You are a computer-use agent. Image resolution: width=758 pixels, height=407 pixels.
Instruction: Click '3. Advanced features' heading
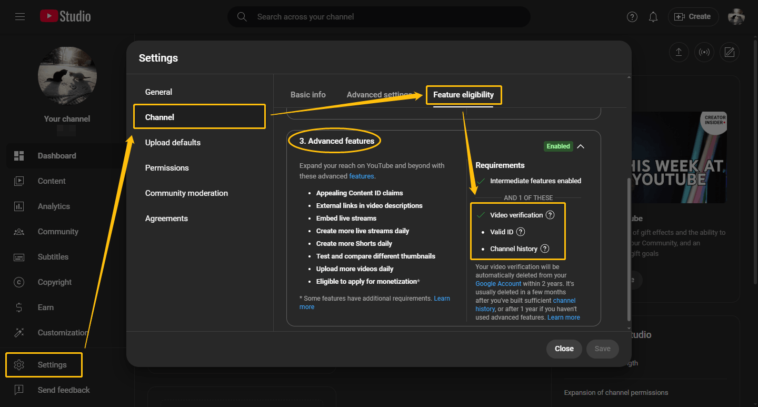pyautogui.click(x=337, y=141)
